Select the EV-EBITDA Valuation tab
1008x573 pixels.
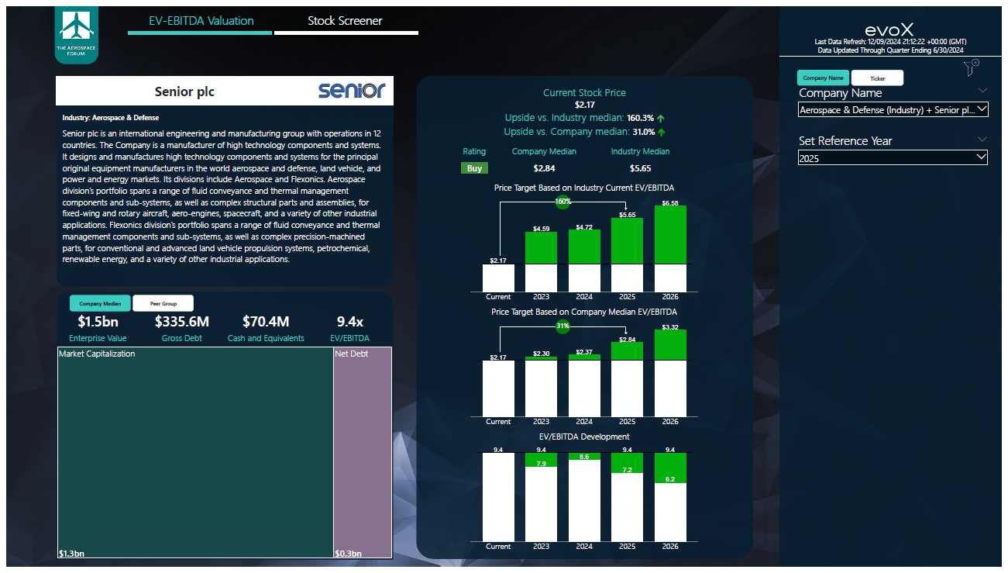pyautogui.click(x=199, y=21)
